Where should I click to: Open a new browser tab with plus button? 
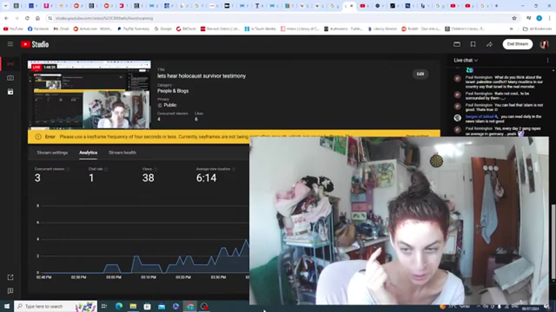tap(496, 6)
